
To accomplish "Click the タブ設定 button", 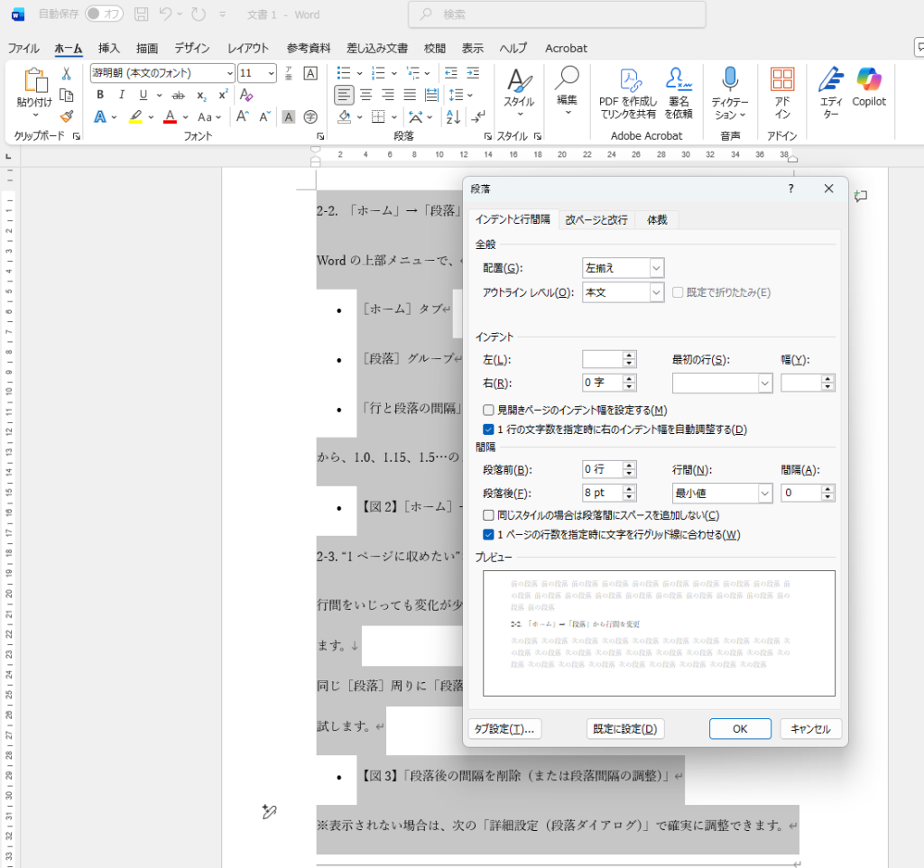I will click(x=504, y=728).
